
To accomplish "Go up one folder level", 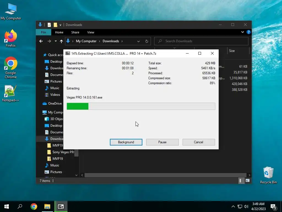I will (61, 41).
